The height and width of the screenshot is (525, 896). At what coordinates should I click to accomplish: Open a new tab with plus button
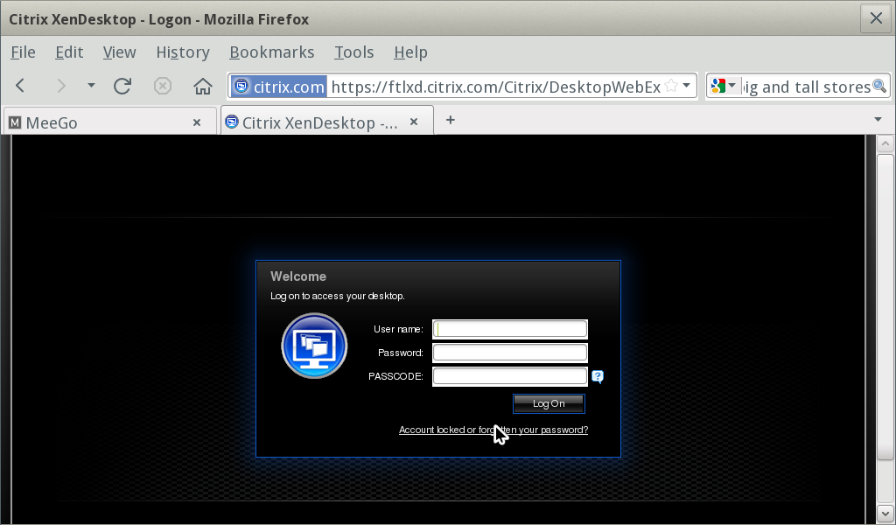[x=451, y=120]
